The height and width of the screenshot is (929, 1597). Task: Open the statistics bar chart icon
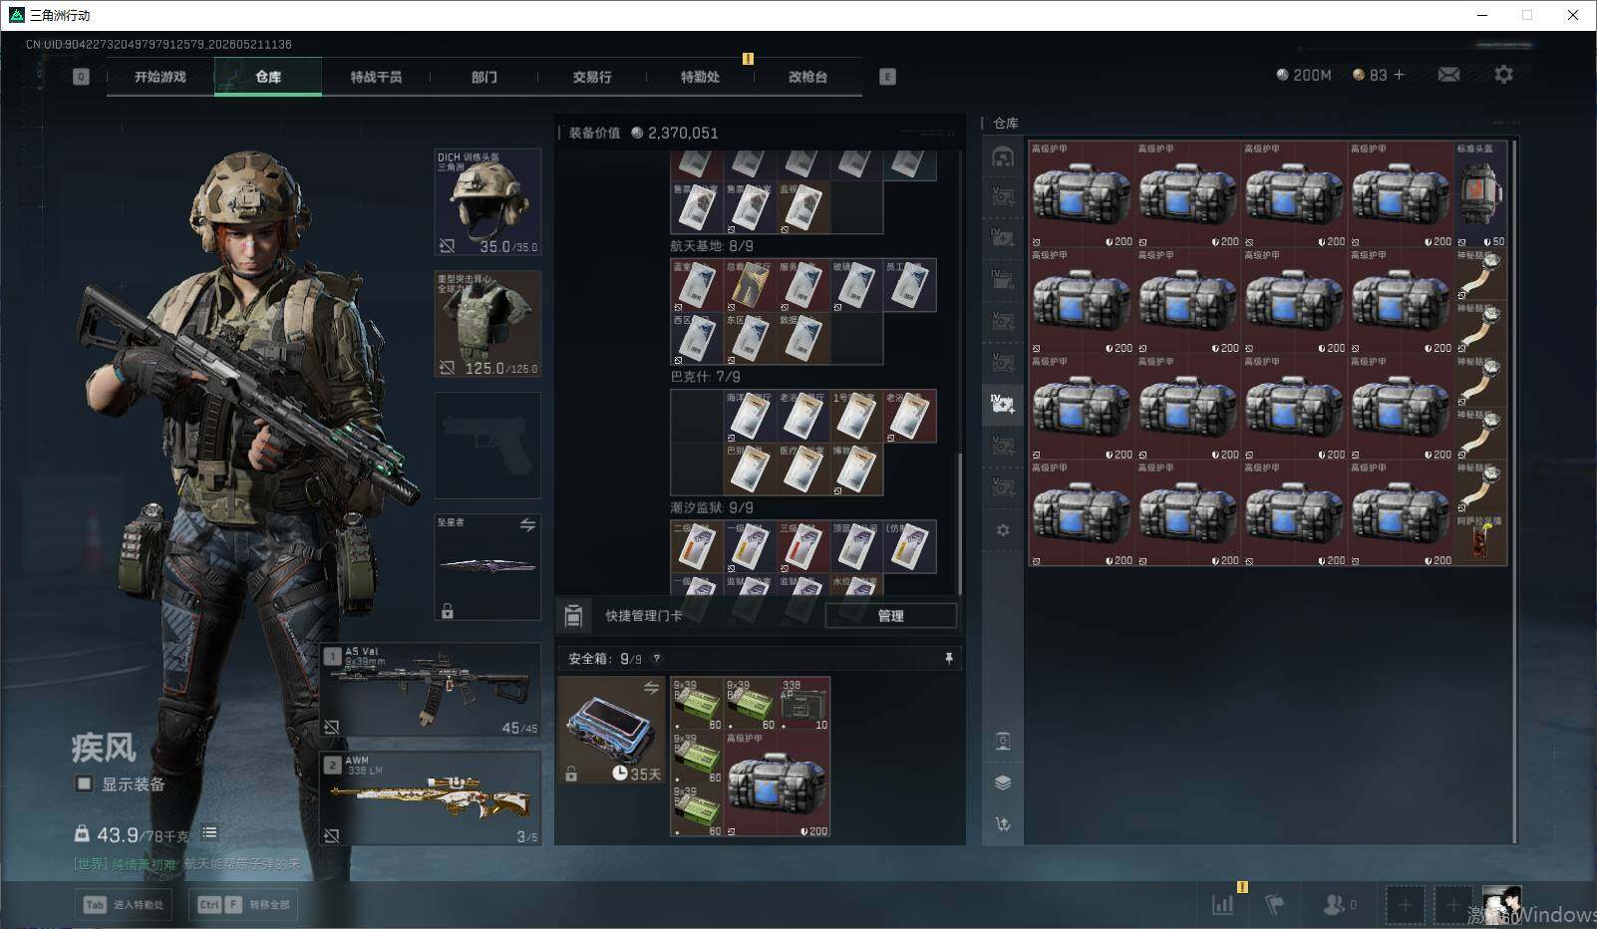tap(1223, 905)
